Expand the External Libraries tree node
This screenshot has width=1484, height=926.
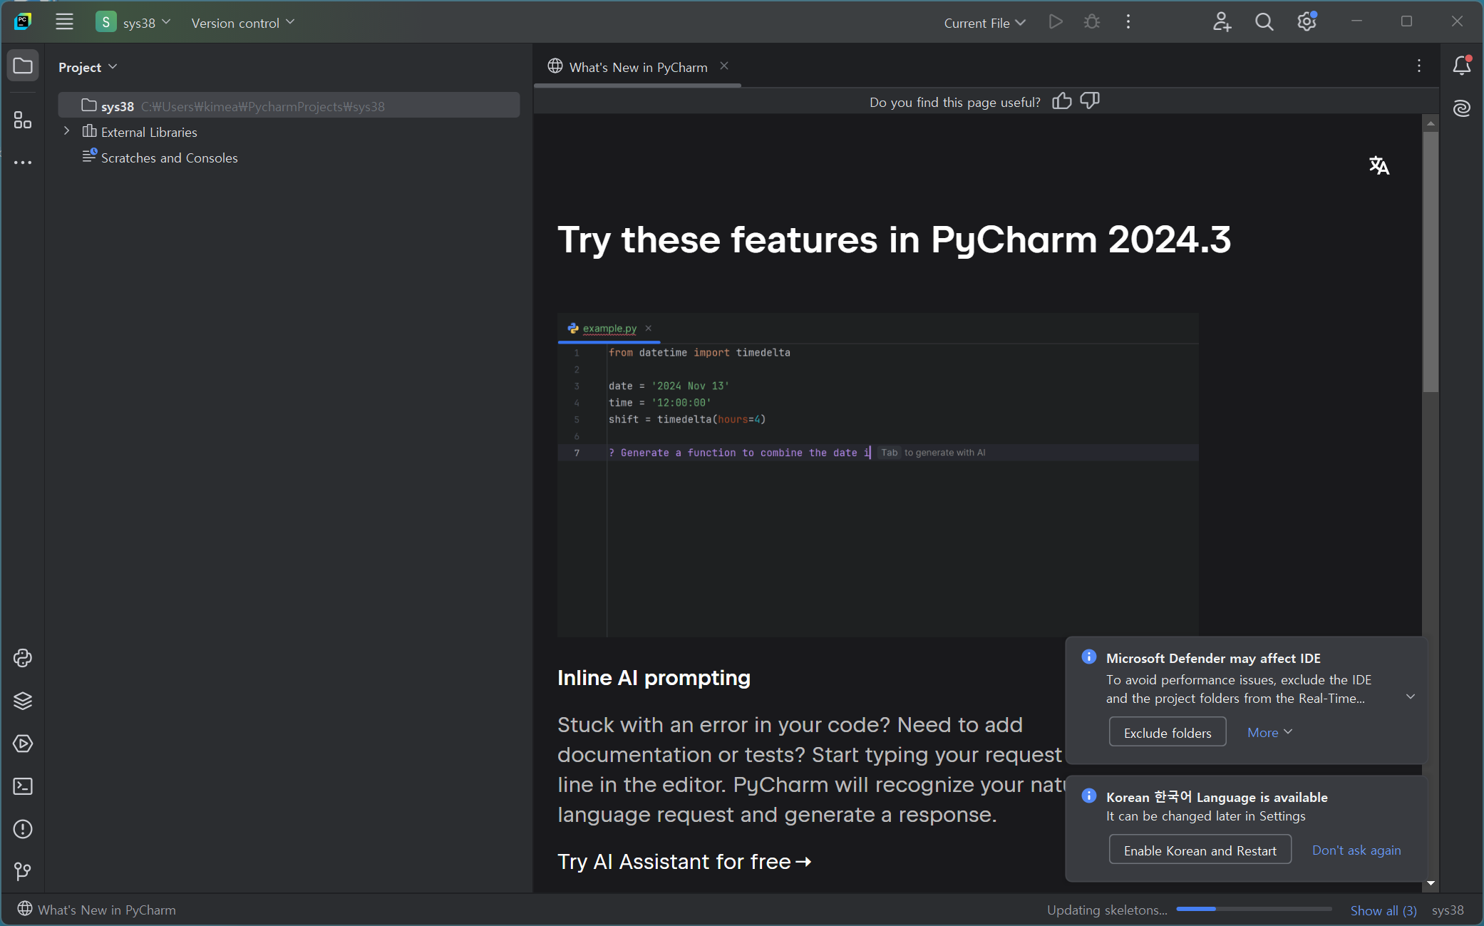tap(67, 131)
